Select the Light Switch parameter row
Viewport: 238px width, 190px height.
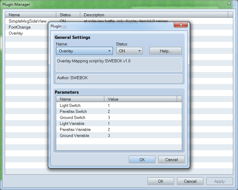119,105
